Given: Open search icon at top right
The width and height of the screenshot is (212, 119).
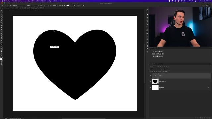Looking at the screenshot, I should 207,5.
